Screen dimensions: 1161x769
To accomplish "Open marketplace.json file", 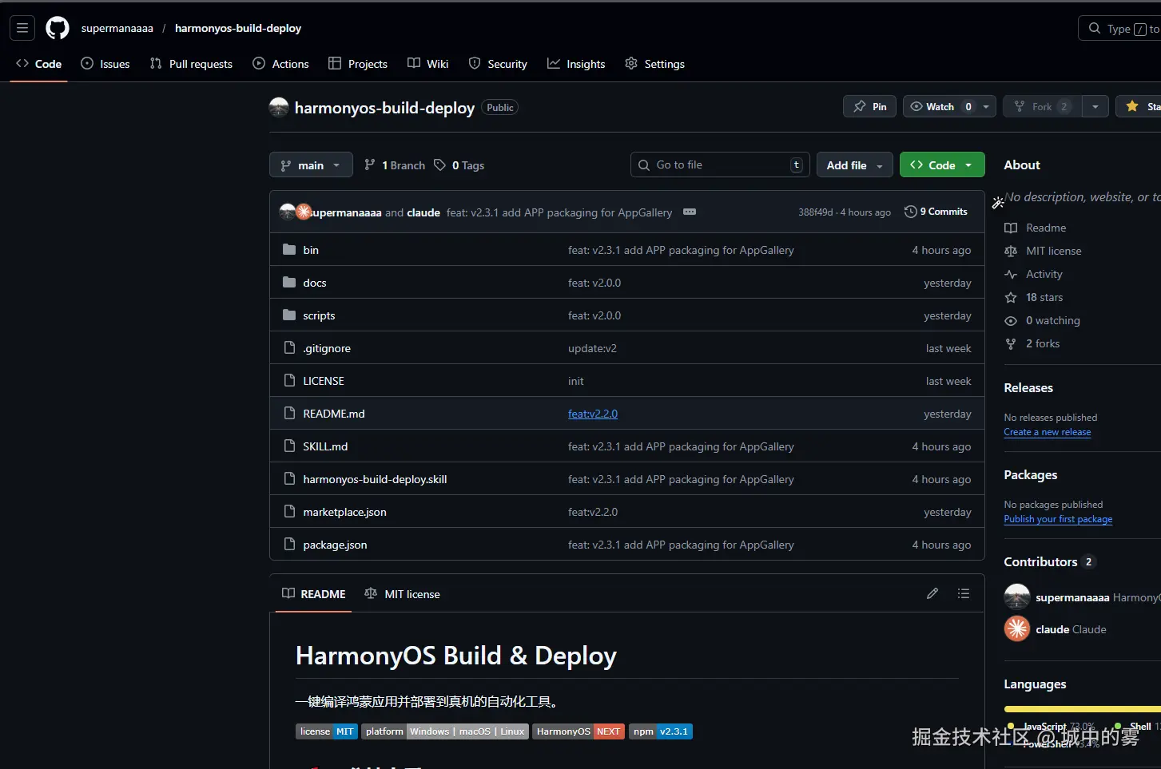I will click(344, 512).
